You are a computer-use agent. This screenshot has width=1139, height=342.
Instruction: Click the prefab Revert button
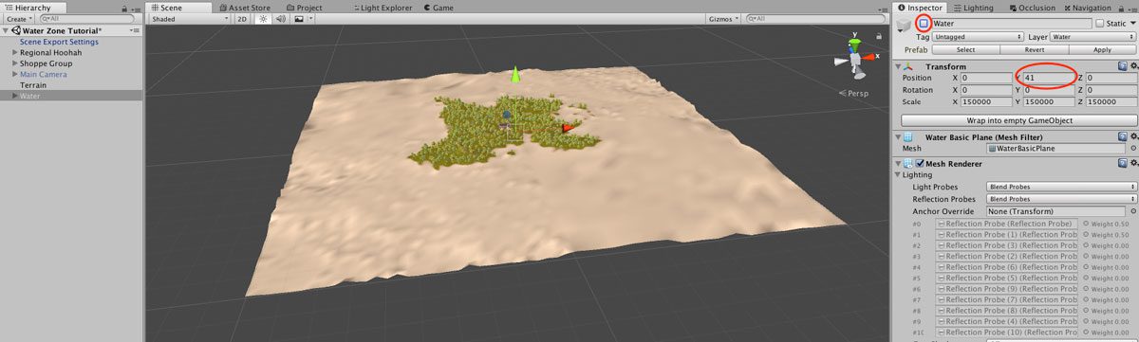click(x=1034, y=49)
